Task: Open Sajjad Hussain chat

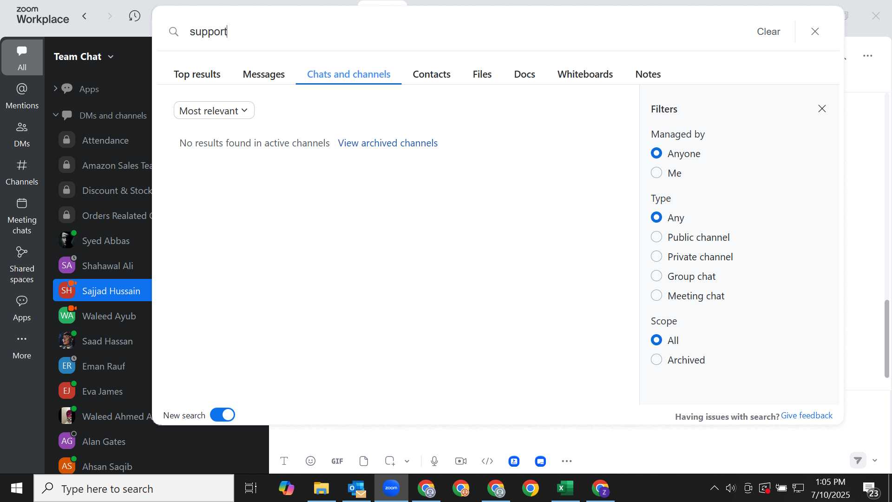Action: point(103,291)
